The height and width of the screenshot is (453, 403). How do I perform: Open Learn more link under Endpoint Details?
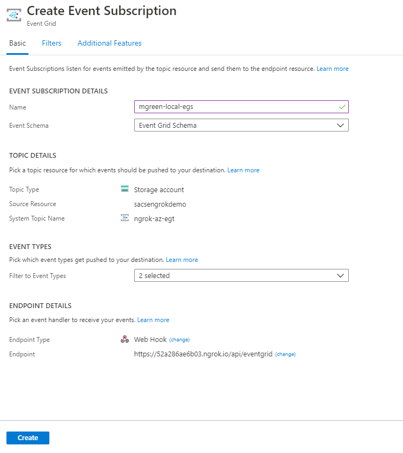[x=153, y=320]
